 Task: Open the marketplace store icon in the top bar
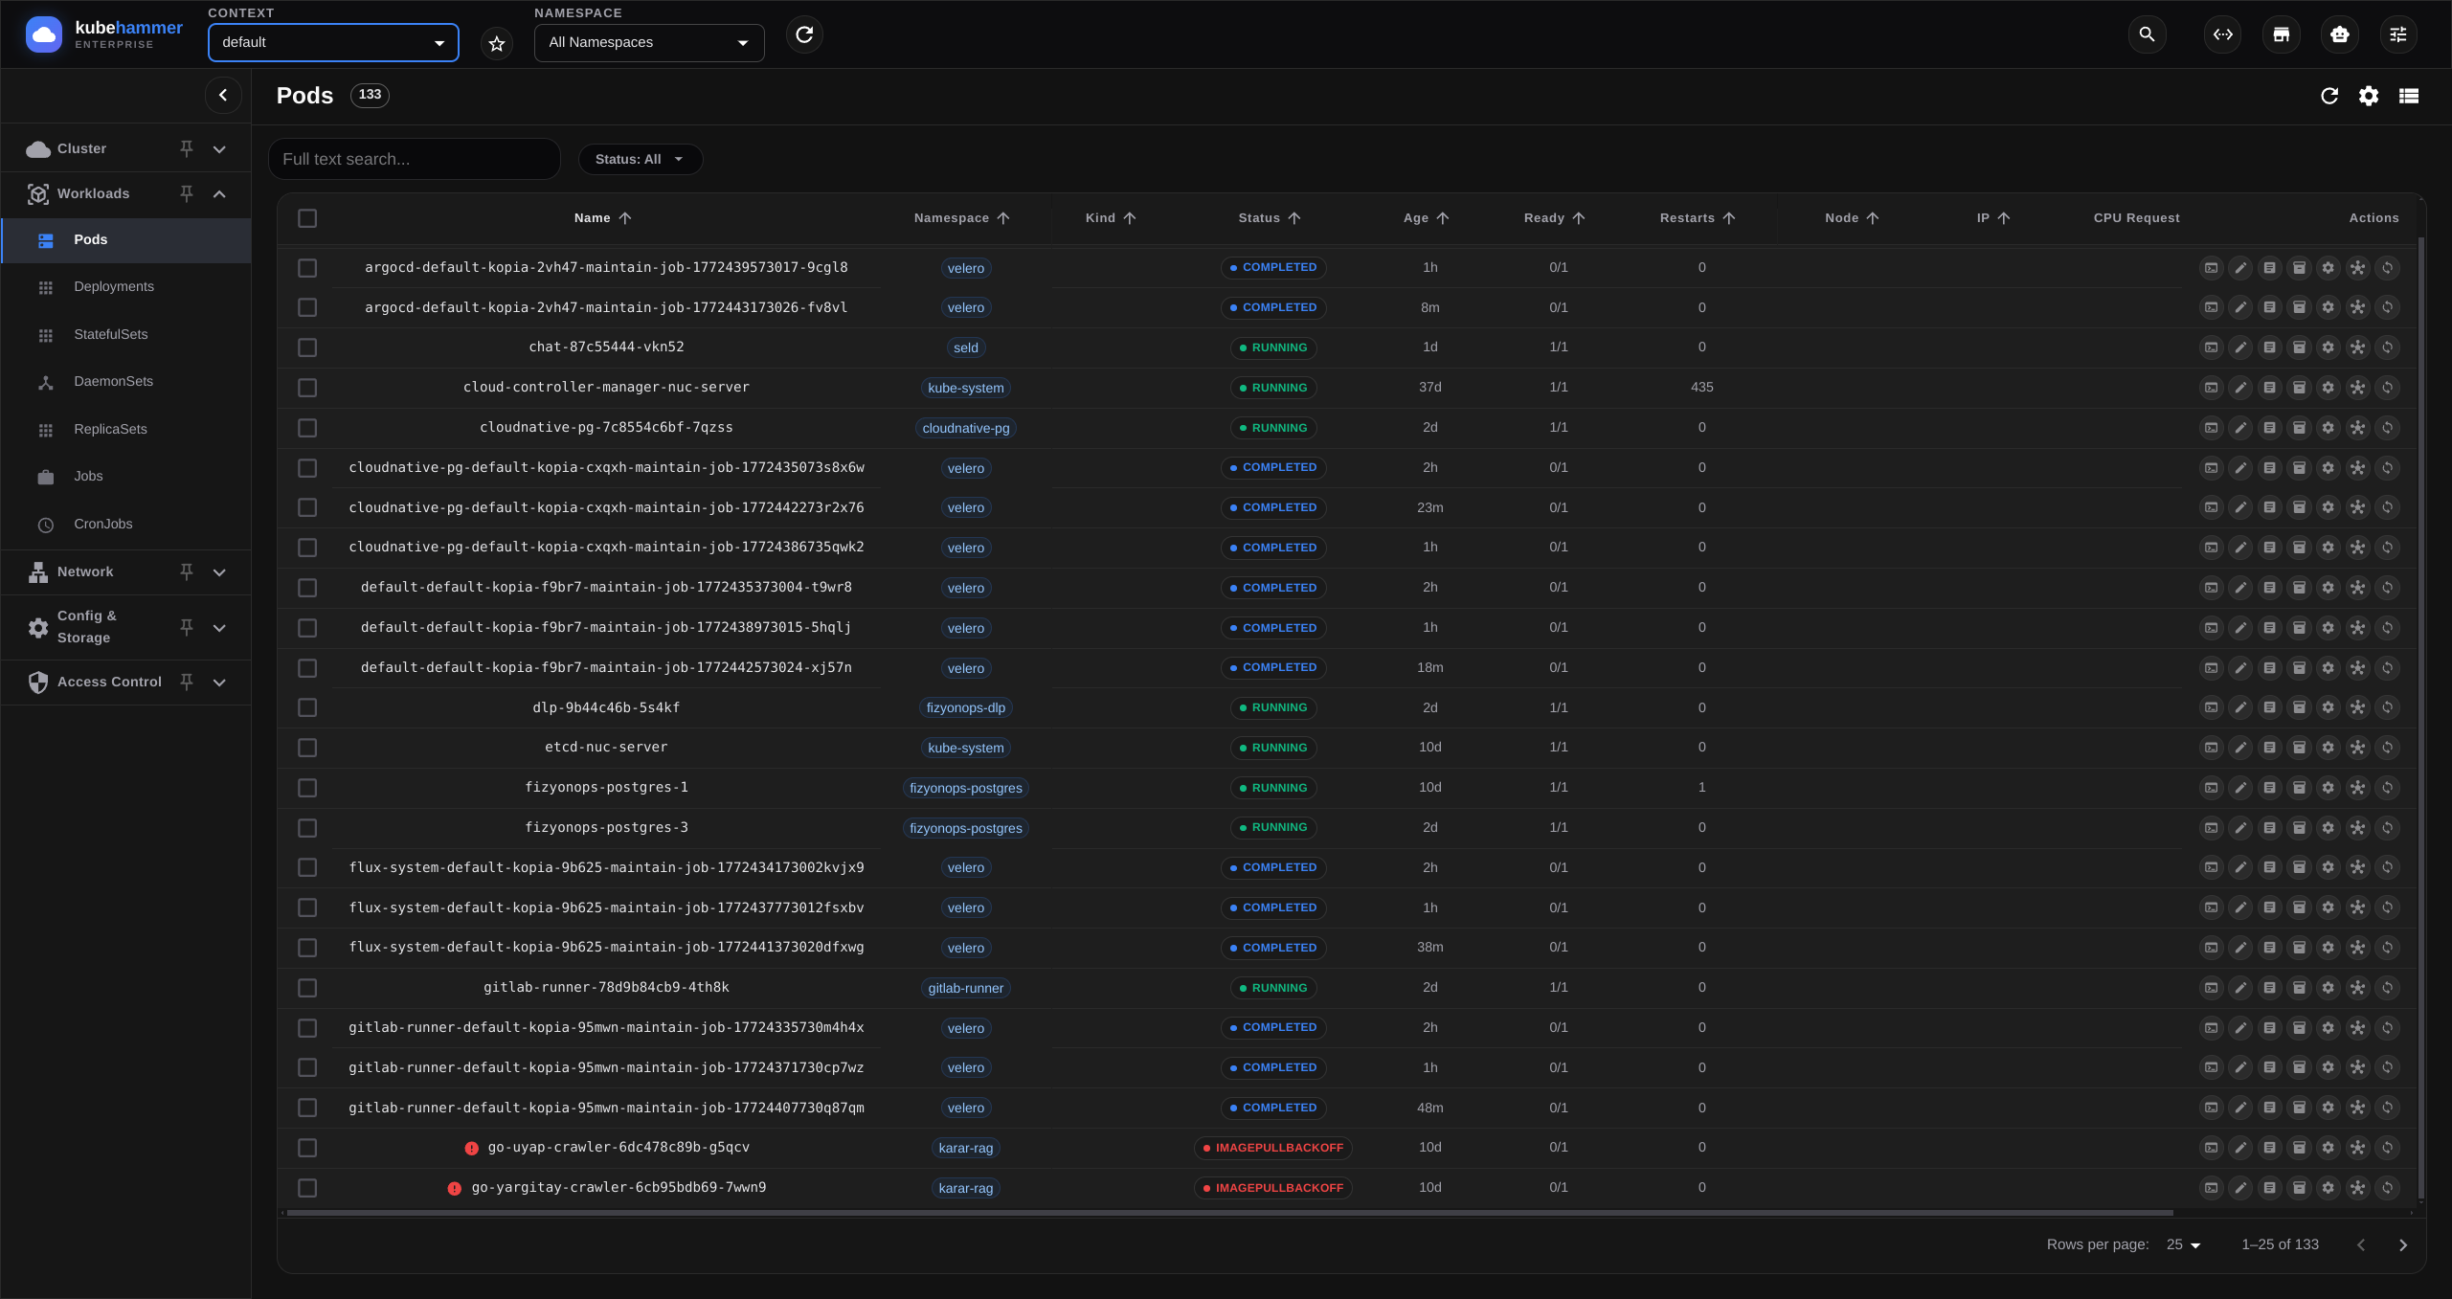(2282, 34)
